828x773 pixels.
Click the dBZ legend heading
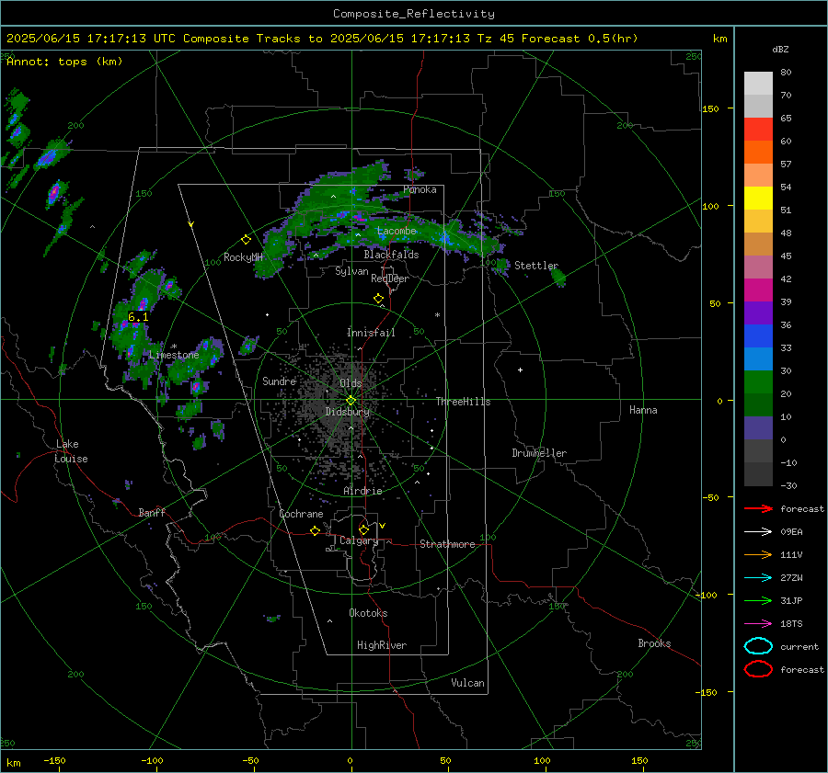pos(780,50)
